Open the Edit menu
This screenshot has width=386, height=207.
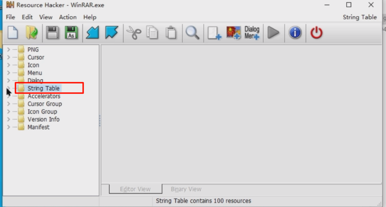[27, 17]
